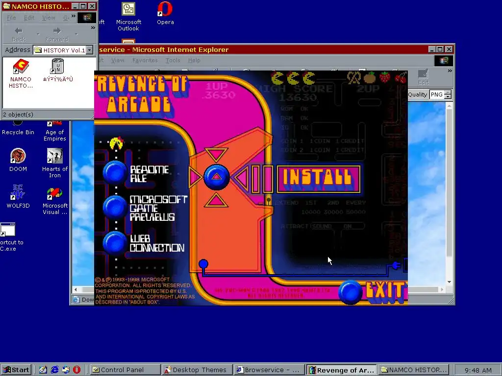Viewport: 502px width, 376px height.
Task: Open the Web Connection button
Action: 115,243
